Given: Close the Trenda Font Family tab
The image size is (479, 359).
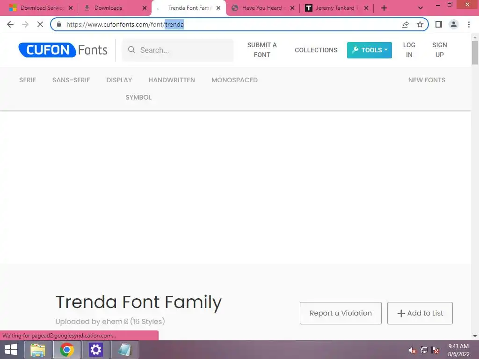Looking at the screenshot, I should pos(218,8).
